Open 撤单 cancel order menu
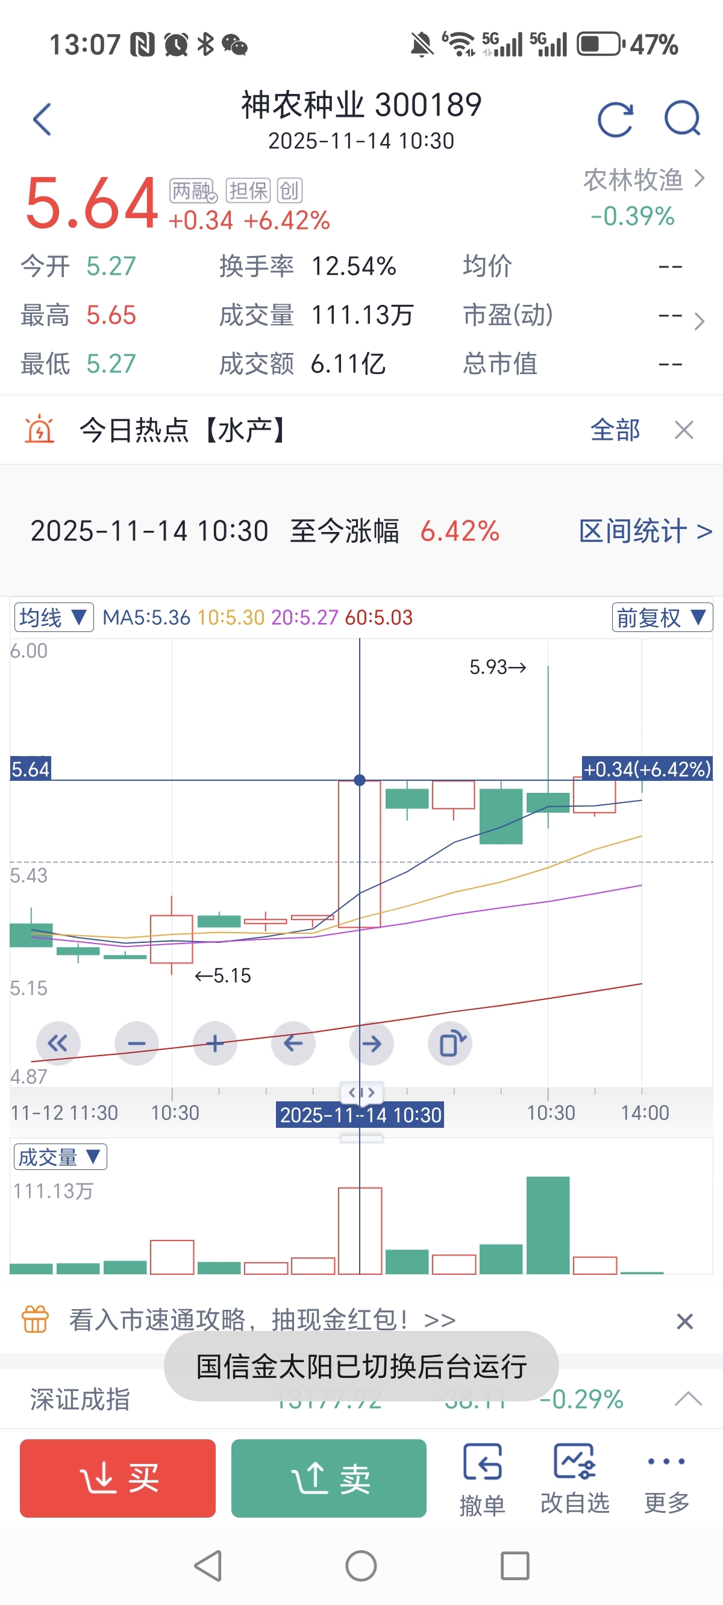The image size is (723, 1605). 482,1479
